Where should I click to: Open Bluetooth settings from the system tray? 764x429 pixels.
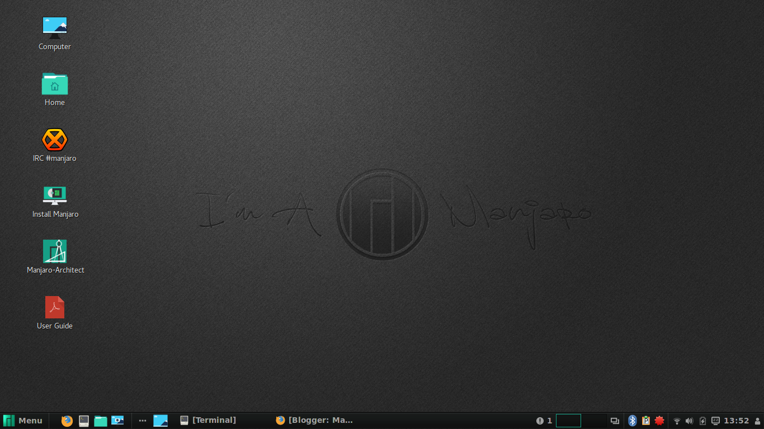pos(633,421)
